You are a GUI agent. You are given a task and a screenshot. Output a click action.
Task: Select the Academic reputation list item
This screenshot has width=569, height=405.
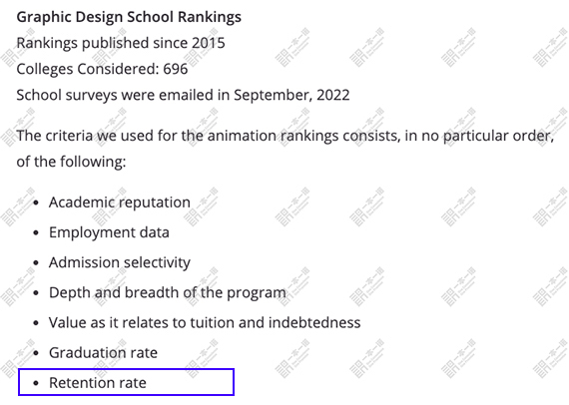120,202
